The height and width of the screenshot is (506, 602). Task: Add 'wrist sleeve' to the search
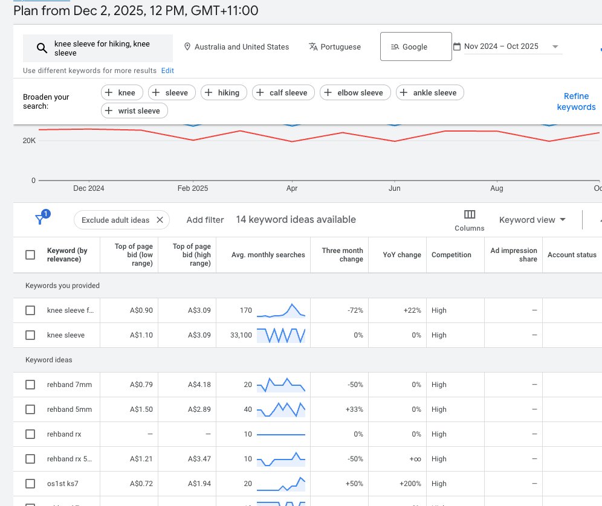pyautogui.click(x=134, y=110)
